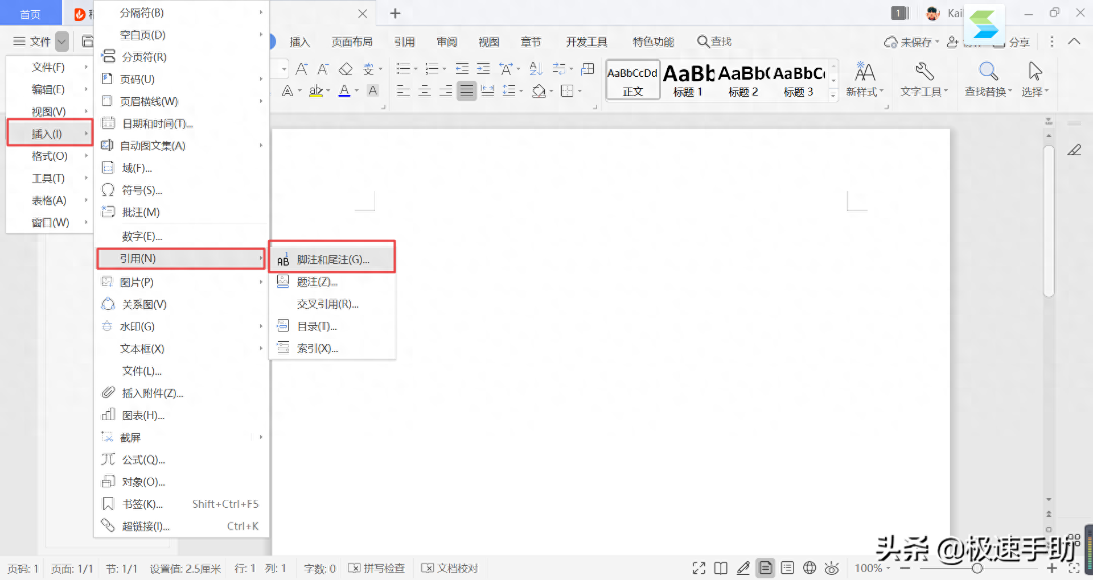1093x580 pixels.
Task: Open a new tab with plus button
Action: (396, 13)
